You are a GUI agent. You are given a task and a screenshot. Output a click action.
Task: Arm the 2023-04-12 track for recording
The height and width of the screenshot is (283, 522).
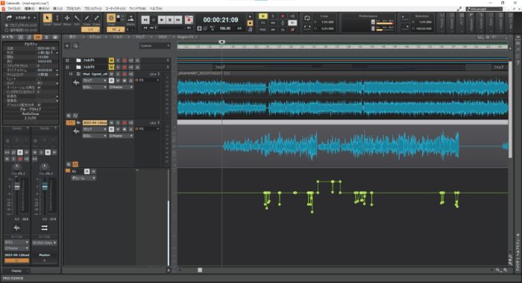125,122
